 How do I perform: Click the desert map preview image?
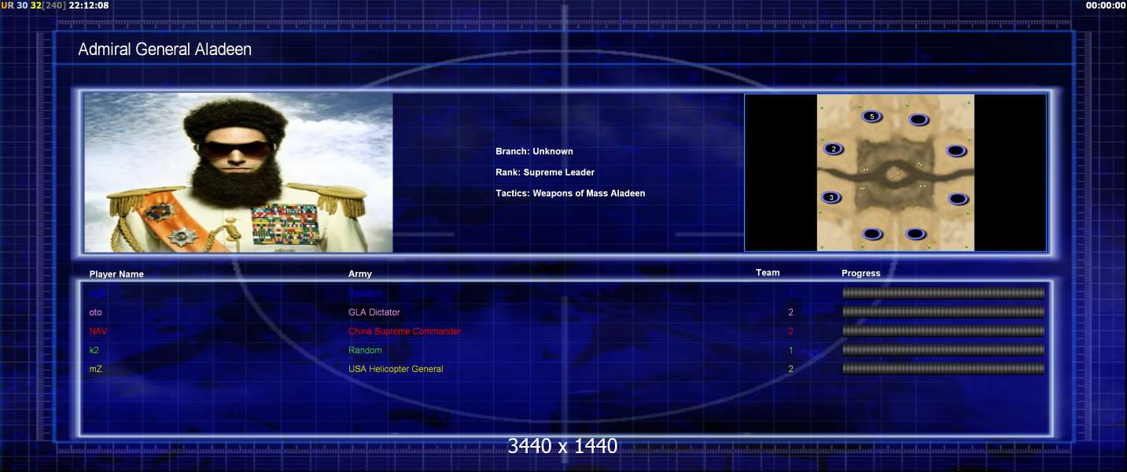[895, 173]
